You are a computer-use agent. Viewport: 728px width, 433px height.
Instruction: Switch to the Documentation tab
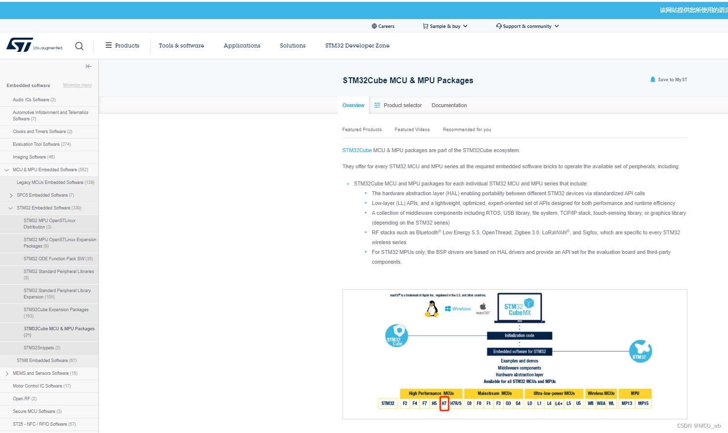pyautogui.click(x=449, y=105)
